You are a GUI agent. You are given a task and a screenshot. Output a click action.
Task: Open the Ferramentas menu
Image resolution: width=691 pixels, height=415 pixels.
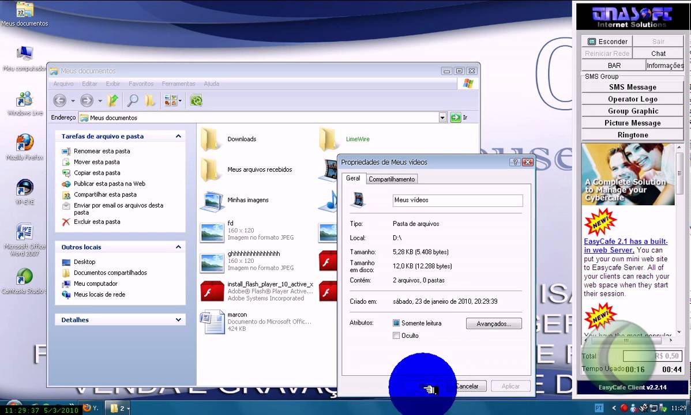pyautogui.click(x=178, y=84)
